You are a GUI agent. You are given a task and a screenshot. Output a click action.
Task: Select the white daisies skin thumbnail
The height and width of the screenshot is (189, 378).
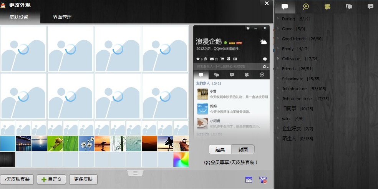click(x=86, y=144)
